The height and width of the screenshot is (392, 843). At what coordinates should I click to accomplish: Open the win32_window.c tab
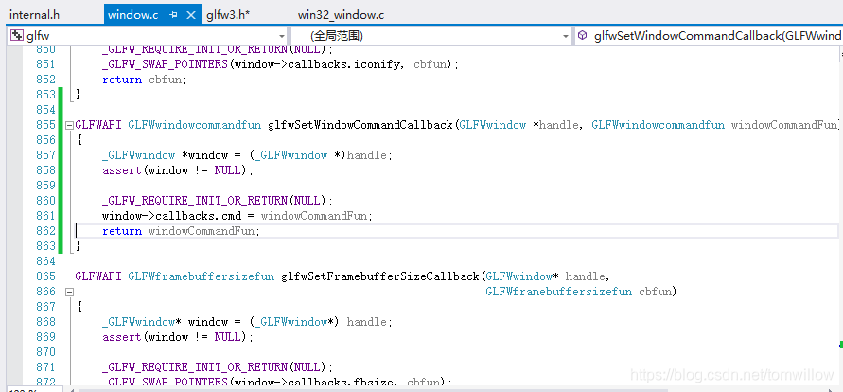click(x=341, y=15)
